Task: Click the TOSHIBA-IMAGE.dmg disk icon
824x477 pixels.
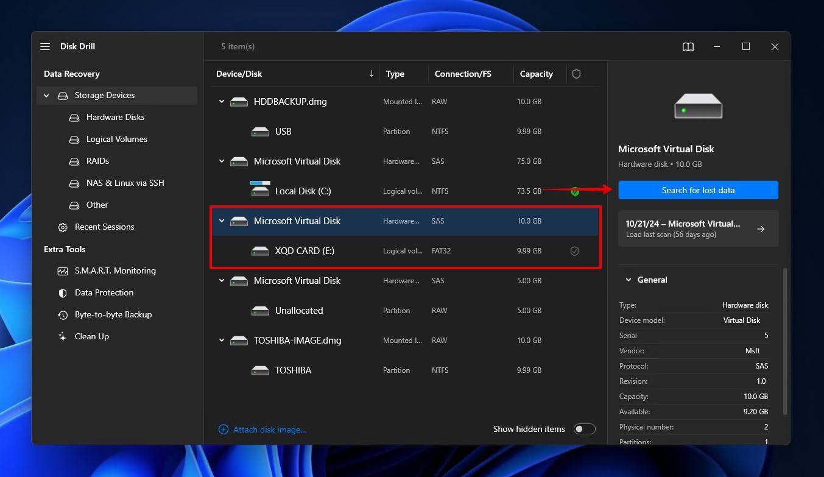Action: [239, 341]
